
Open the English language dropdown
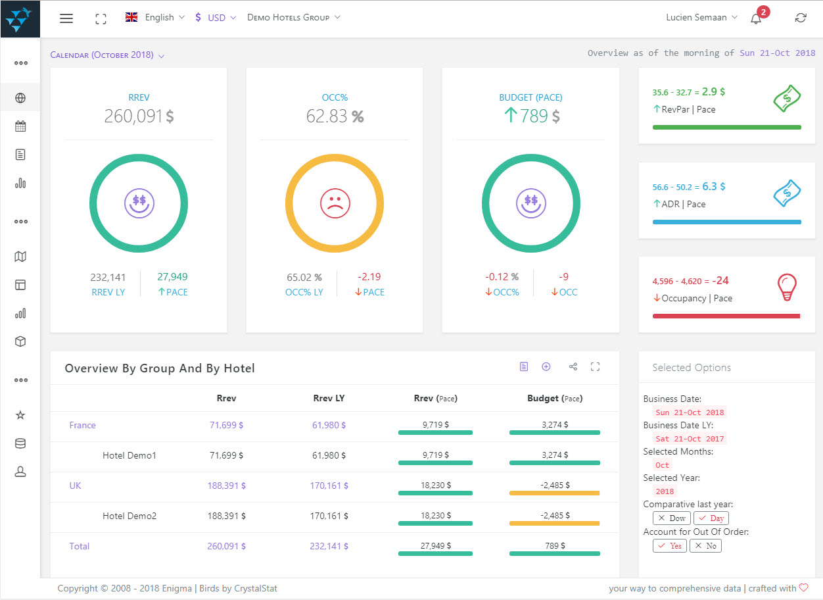tap(155, 18)
